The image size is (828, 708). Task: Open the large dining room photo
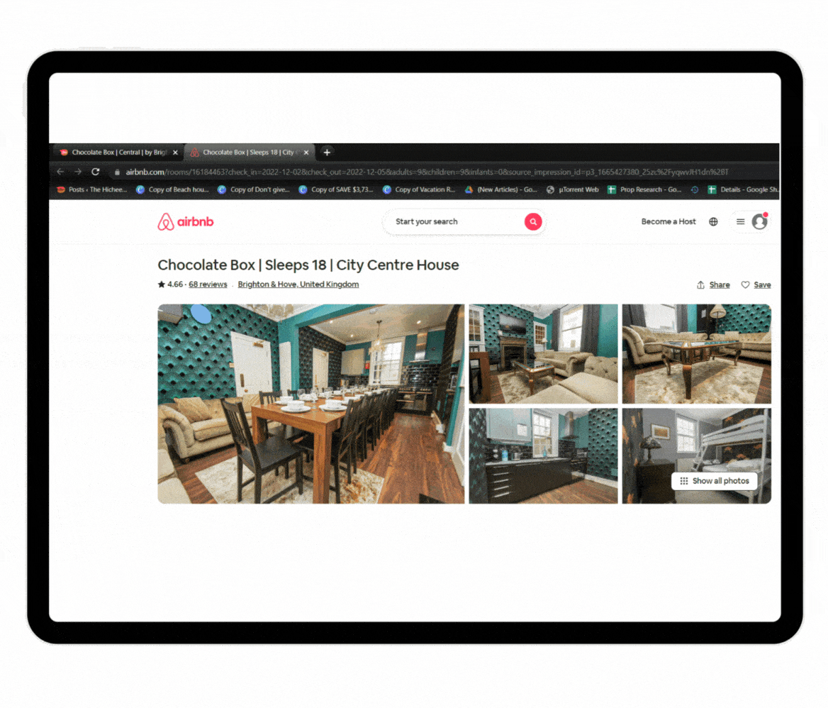coord(310,404)
